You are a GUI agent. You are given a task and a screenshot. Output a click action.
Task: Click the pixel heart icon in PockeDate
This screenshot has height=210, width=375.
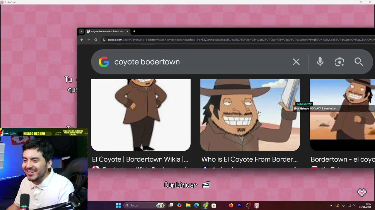tap(362, 192)
